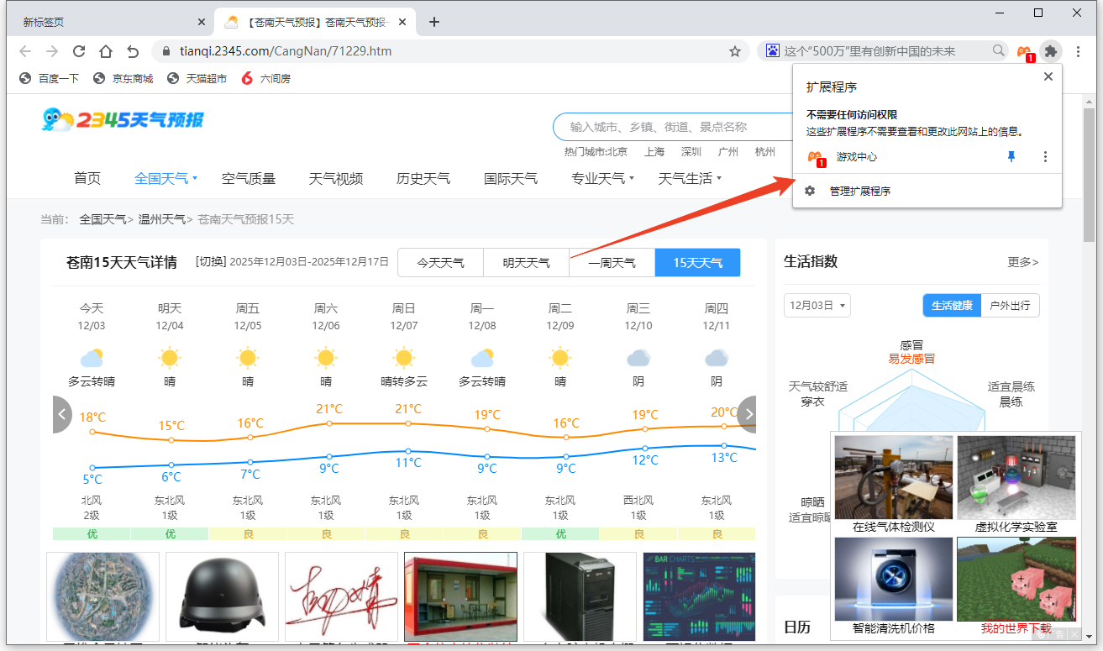
Task: Select the 今天天气 tab
Action: click(440, 263)
